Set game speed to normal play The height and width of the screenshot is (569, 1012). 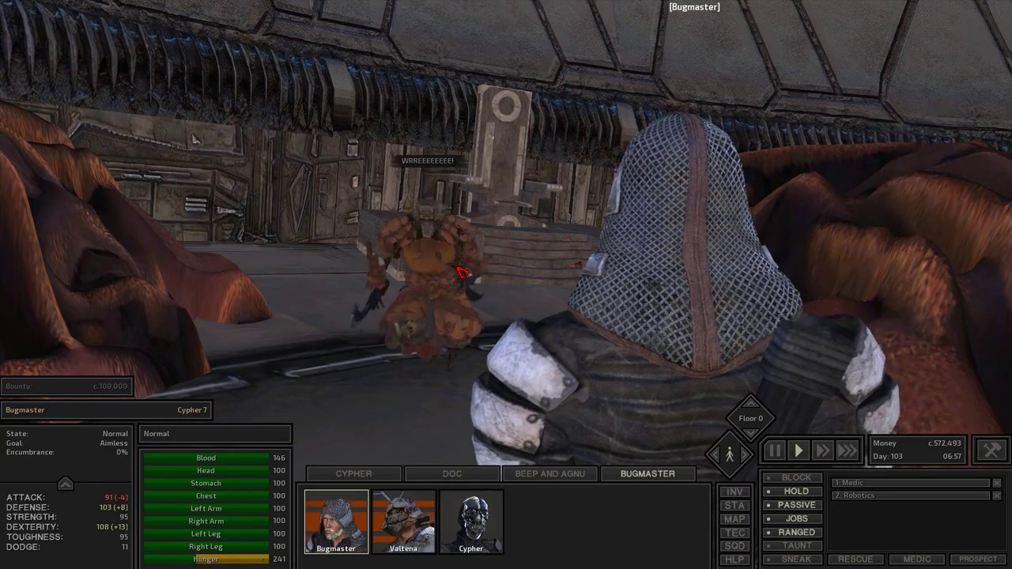coord(799,450)
